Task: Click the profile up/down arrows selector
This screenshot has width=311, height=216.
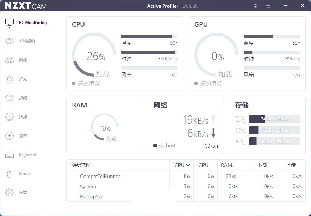Action: click(255, 6)
